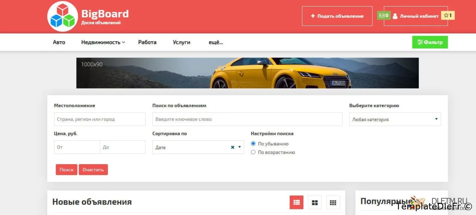The image size is (476, 215).
Task: Click Подать объявление button
Action: coord(337,16)
